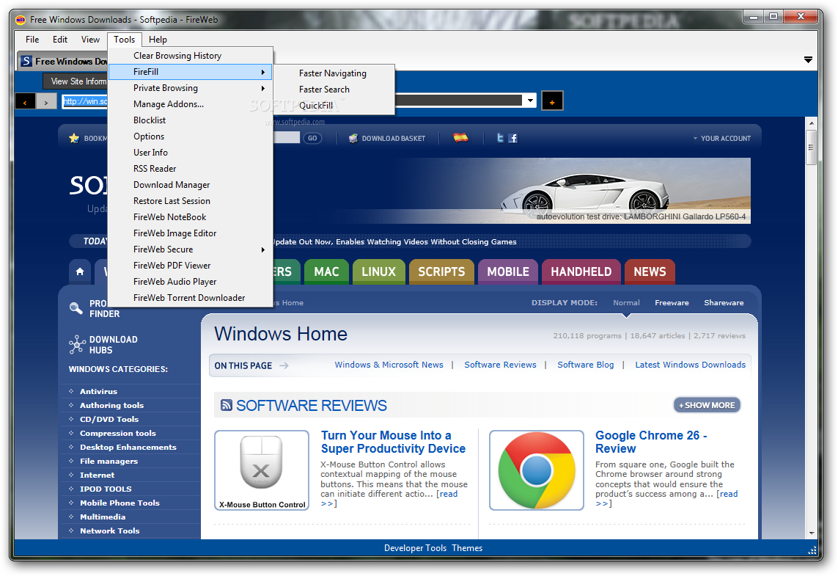Screen dimensions: 838x576
Task: Select Blocklist menu entry
Action: pyautogui.click(x=191, y=120)
